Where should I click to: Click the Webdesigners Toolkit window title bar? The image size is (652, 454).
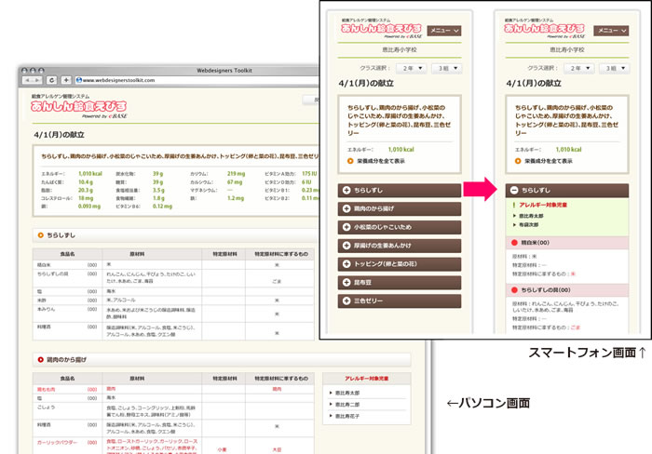click(x=224, y=70)
